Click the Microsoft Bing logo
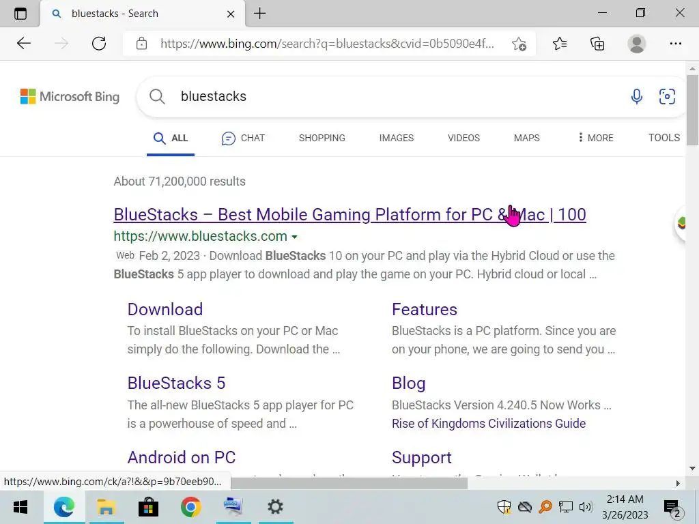Screen dimensions: 699x524 click(x=70, y=96)
